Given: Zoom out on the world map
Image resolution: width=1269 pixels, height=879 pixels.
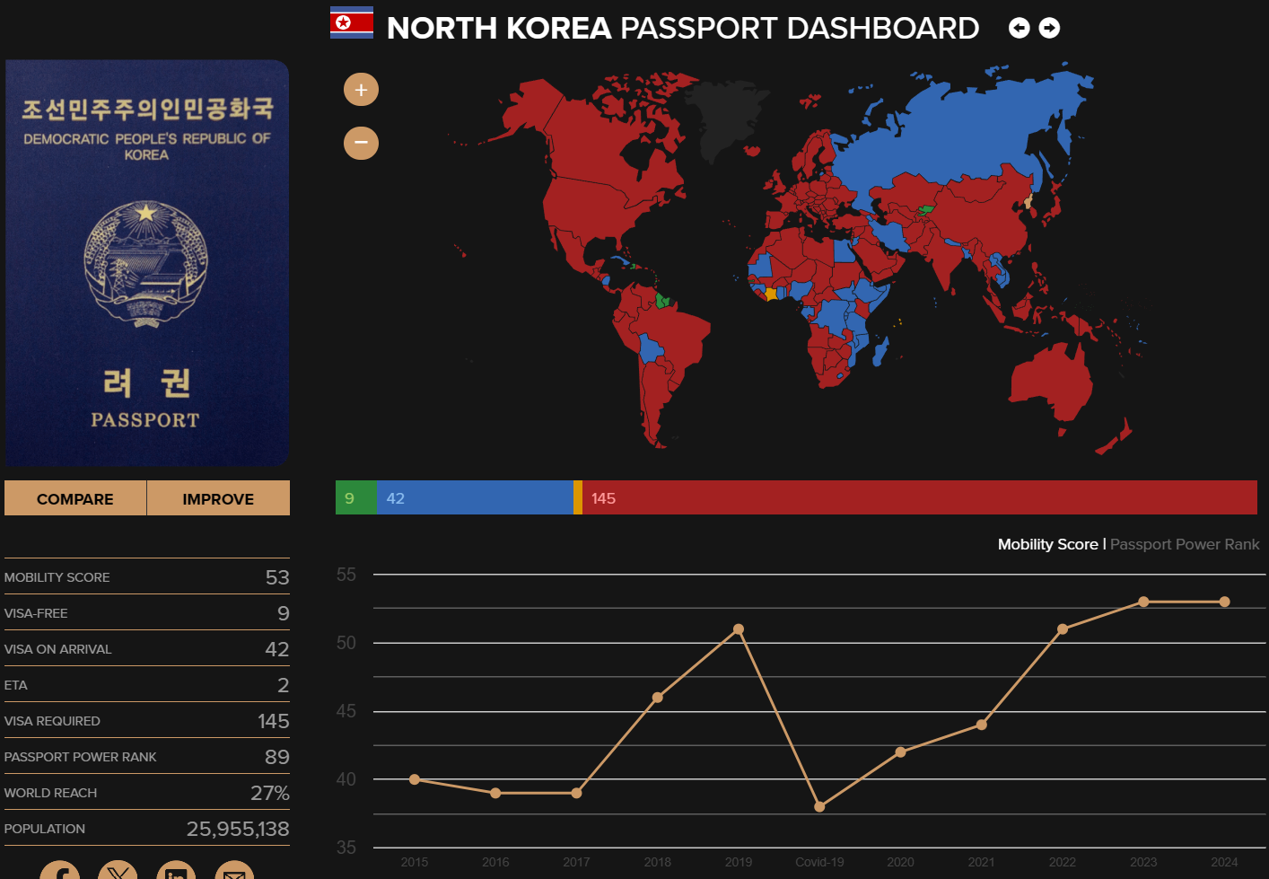Looking at the screenshot, I should tap(361, 143).
